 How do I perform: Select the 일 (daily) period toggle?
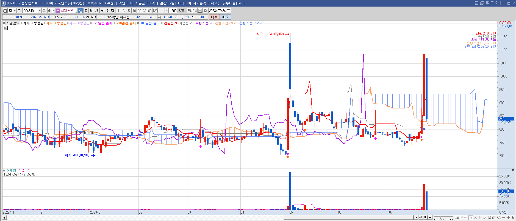point(81,11)
